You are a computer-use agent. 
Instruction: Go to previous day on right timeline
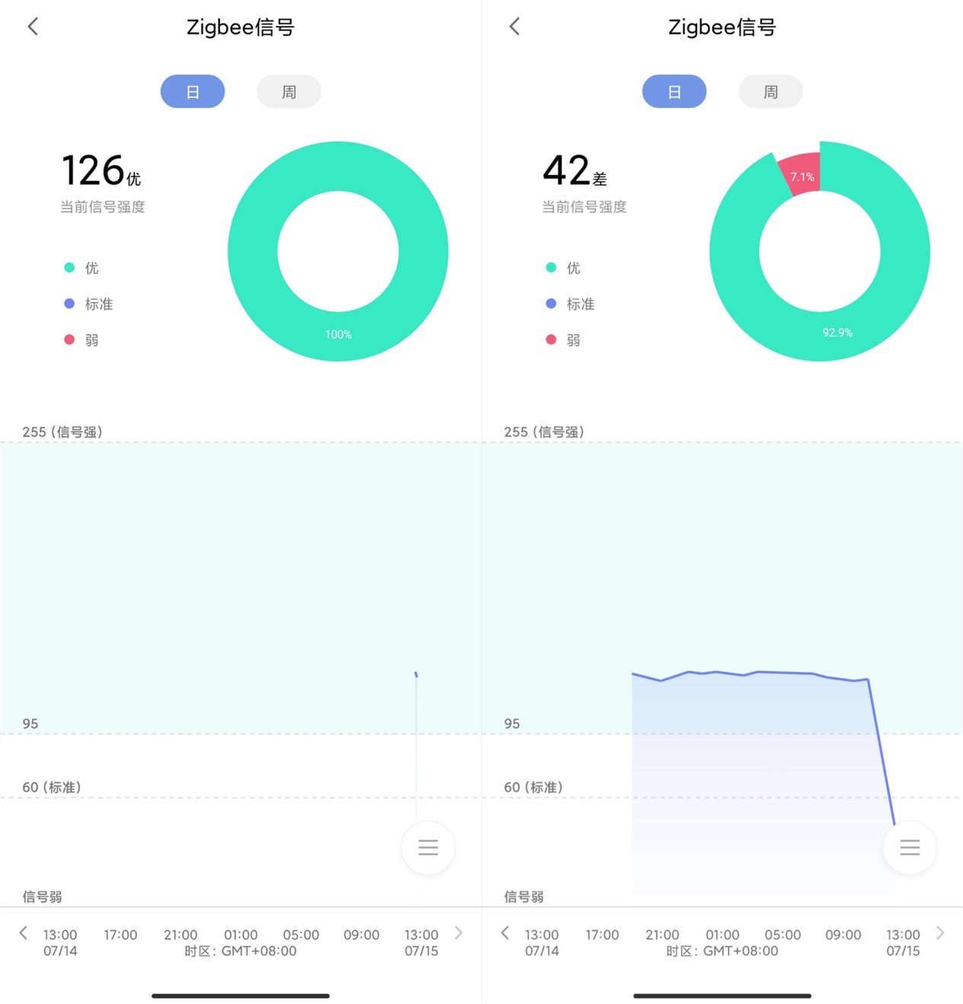coord(505,932)
